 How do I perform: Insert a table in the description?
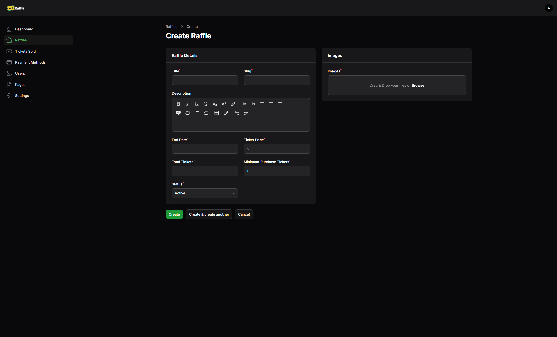216,113
